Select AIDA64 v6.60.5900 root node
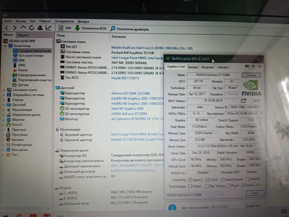This screenshot has height=217, width=289. click(19, 41)
